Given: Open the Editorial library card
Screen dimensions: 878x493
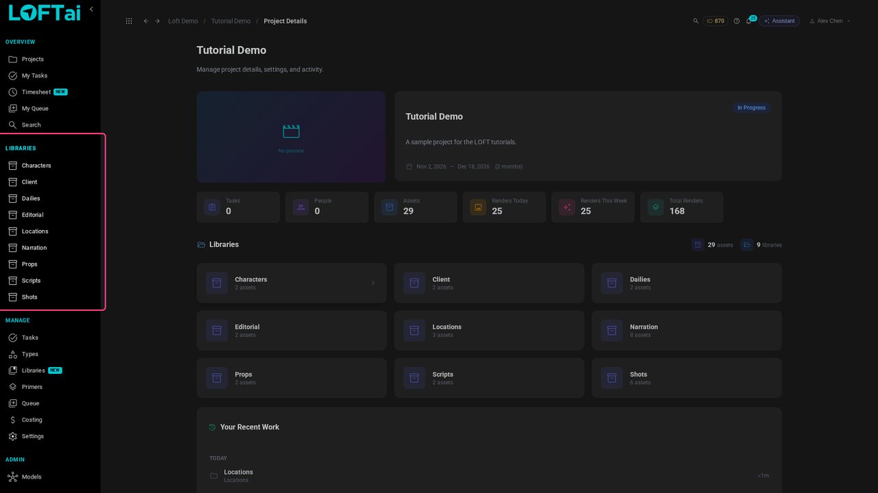Looking at the screenshot, I should [x=292, y=331].
